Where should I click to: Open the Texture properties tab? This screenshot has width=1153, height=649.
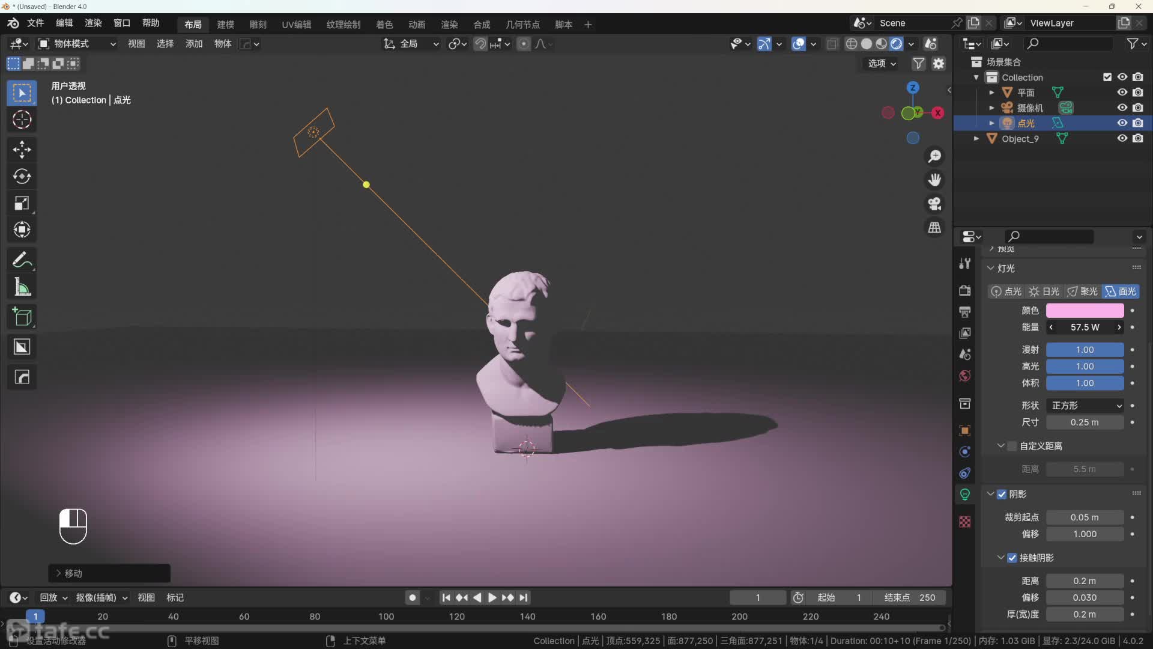[965, 522]
